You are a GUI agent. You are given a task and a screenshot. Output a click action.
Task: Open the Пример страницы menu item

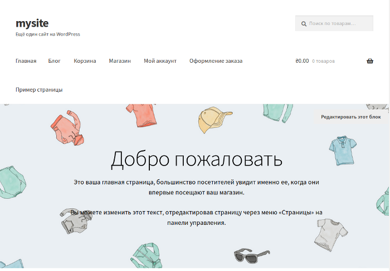(x=39, y=90)
